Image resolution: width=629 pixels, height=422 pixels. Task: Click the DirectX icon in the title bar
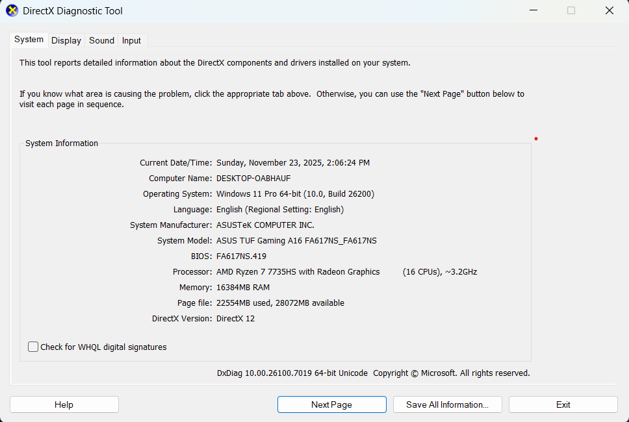point(12,10)
